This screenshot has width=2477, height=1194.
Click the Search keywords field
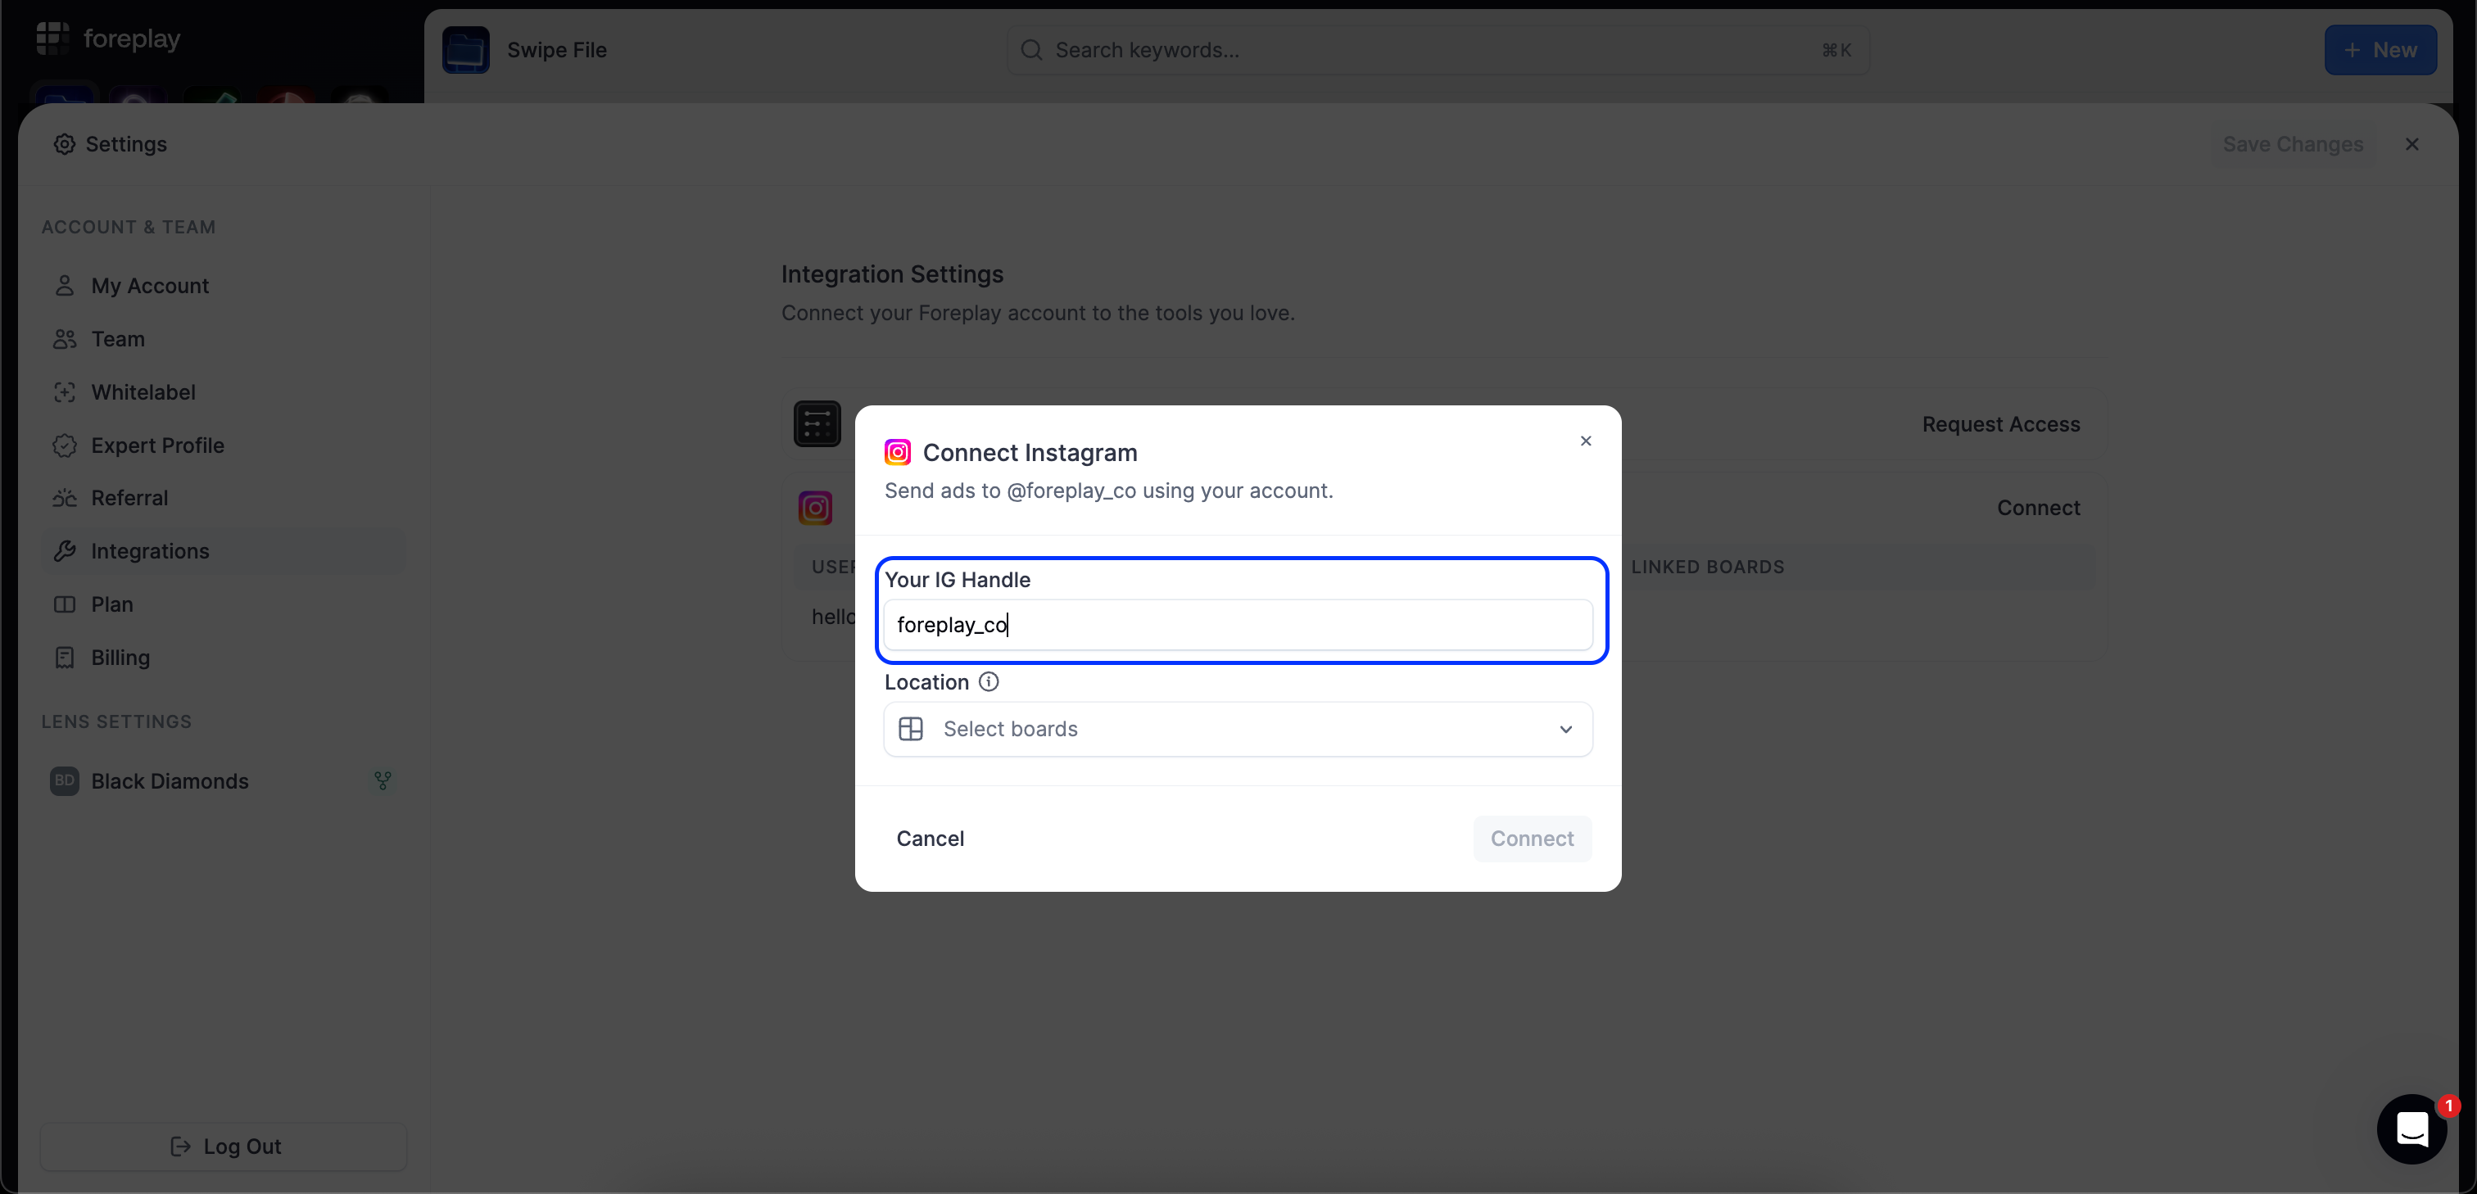point(1438,50)
